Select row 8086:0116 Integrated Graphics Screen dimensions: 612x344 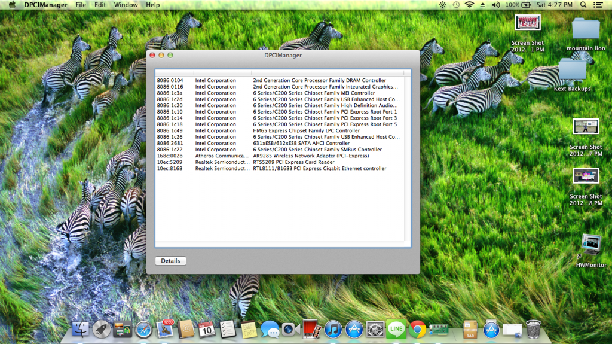280,86
